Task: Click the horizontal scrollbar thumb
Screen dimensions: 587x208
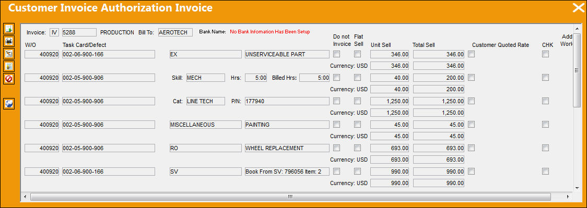Action: coord(290,197)
